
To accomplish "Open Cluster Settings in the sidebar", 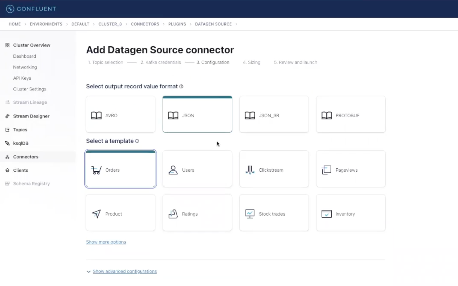I will click(30, 89).
